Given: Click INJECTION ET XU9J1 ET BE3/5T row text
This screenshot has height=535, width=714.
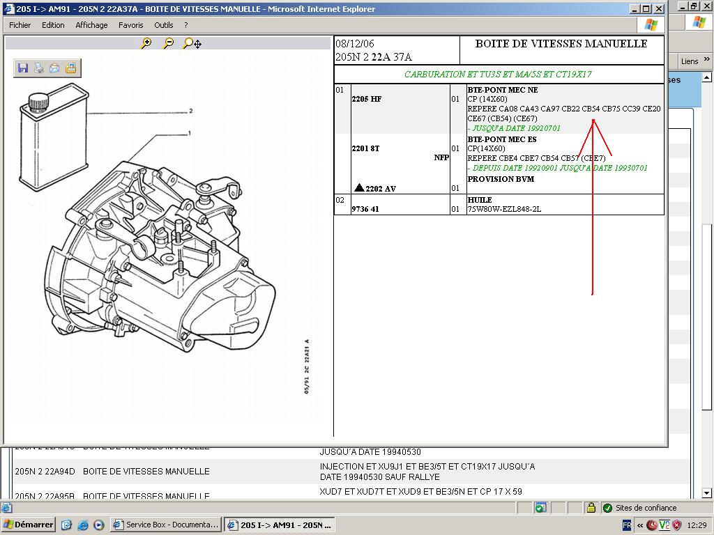Looking at the screenshot, I should 427,472.
